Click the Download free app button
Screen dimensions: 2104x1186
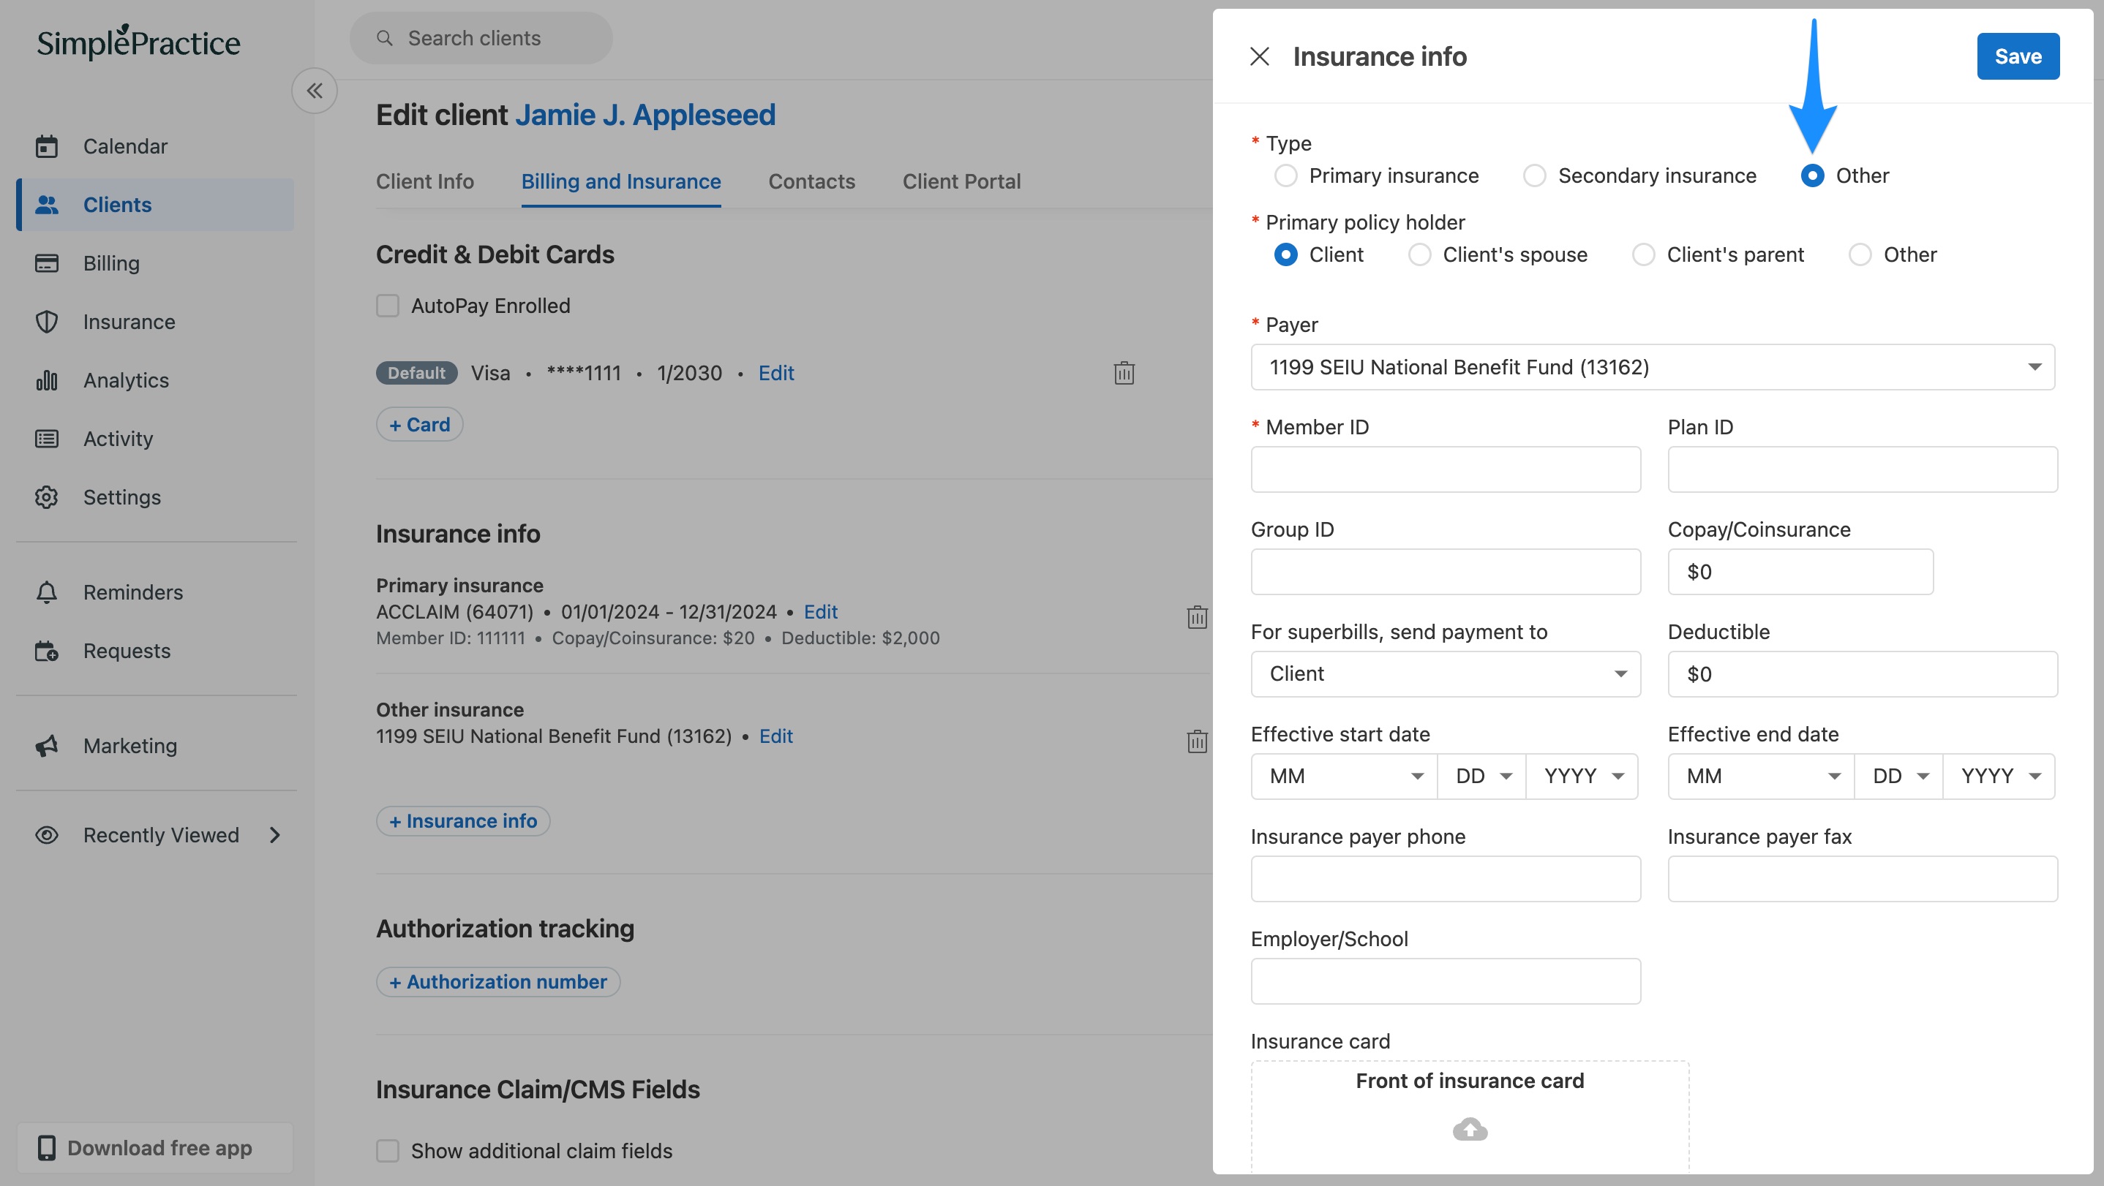pos(155,1148)
